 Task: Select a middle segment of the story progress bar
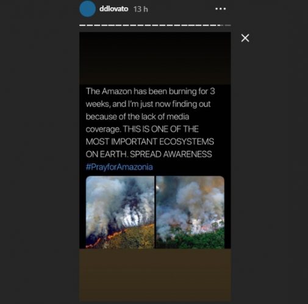click(155, 26)
